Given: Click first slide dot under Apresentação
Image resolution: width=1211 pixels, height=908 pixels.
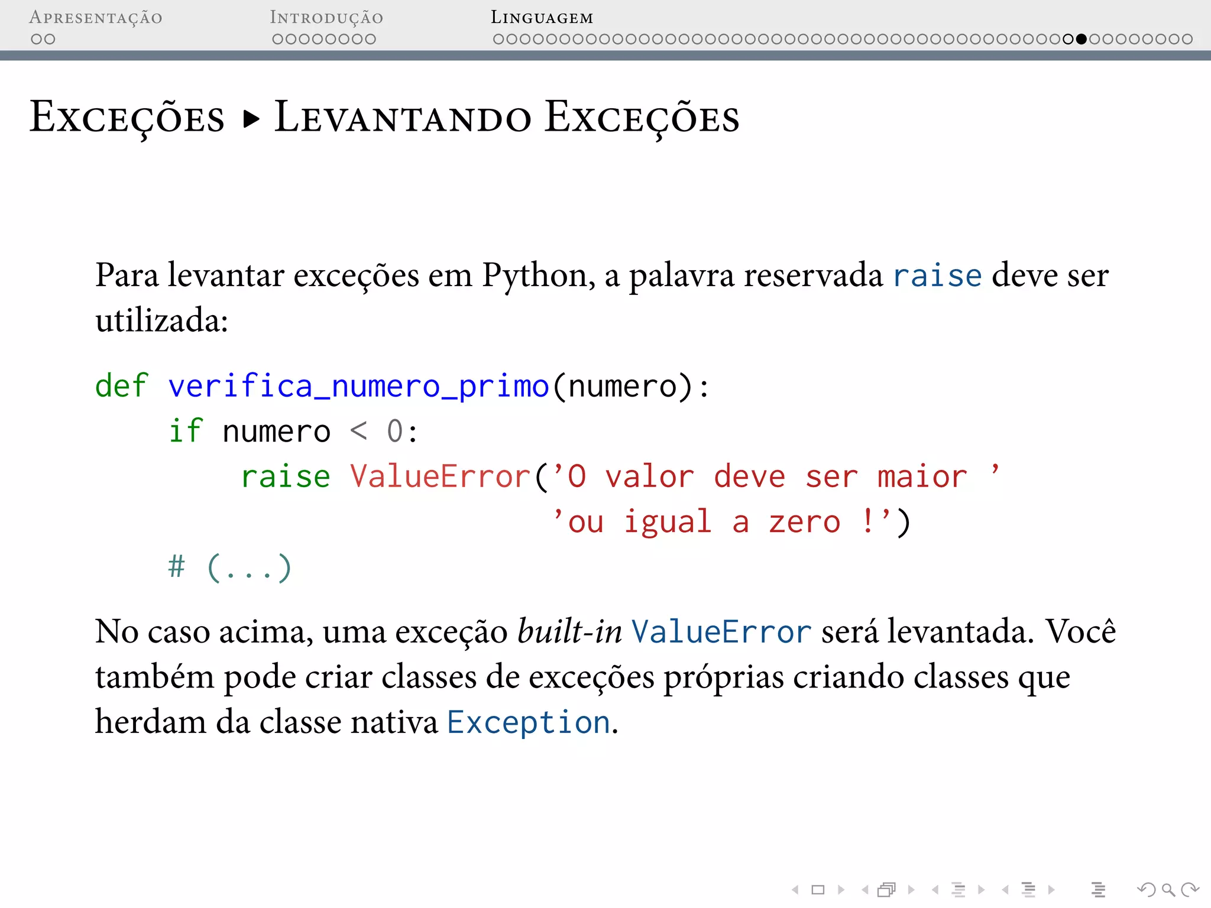Looking at the screenshot, I should click(37, 39).
